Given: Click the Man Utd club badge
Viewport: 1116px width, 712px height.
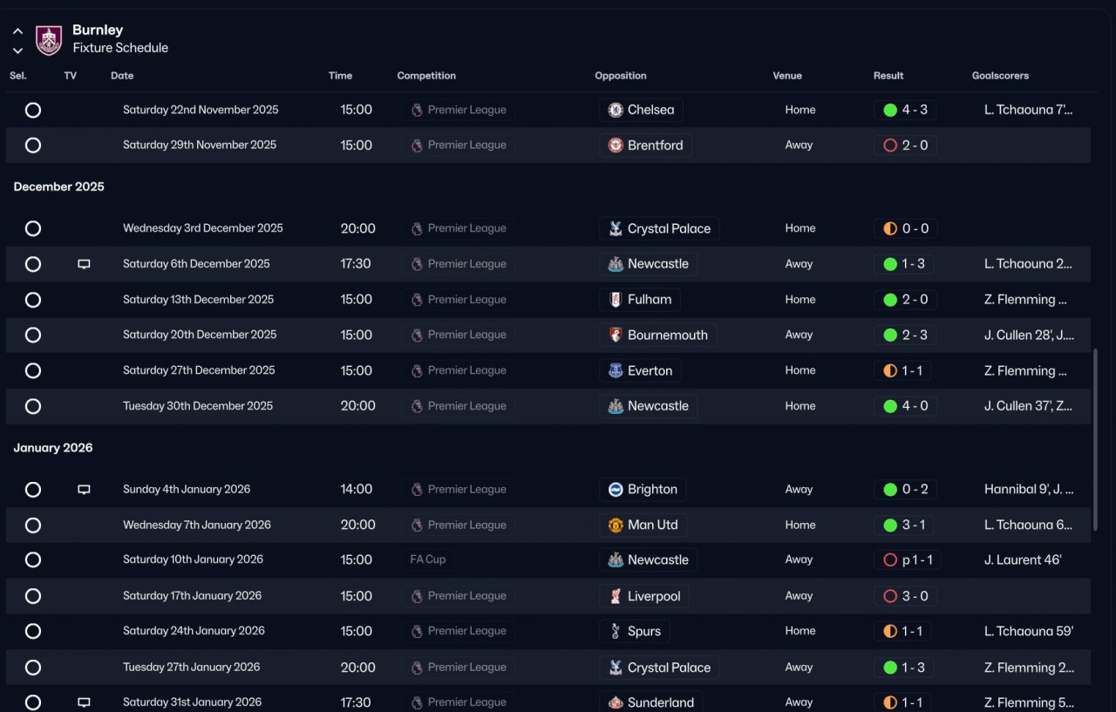Looking at the screenshot, I should 616,526.
